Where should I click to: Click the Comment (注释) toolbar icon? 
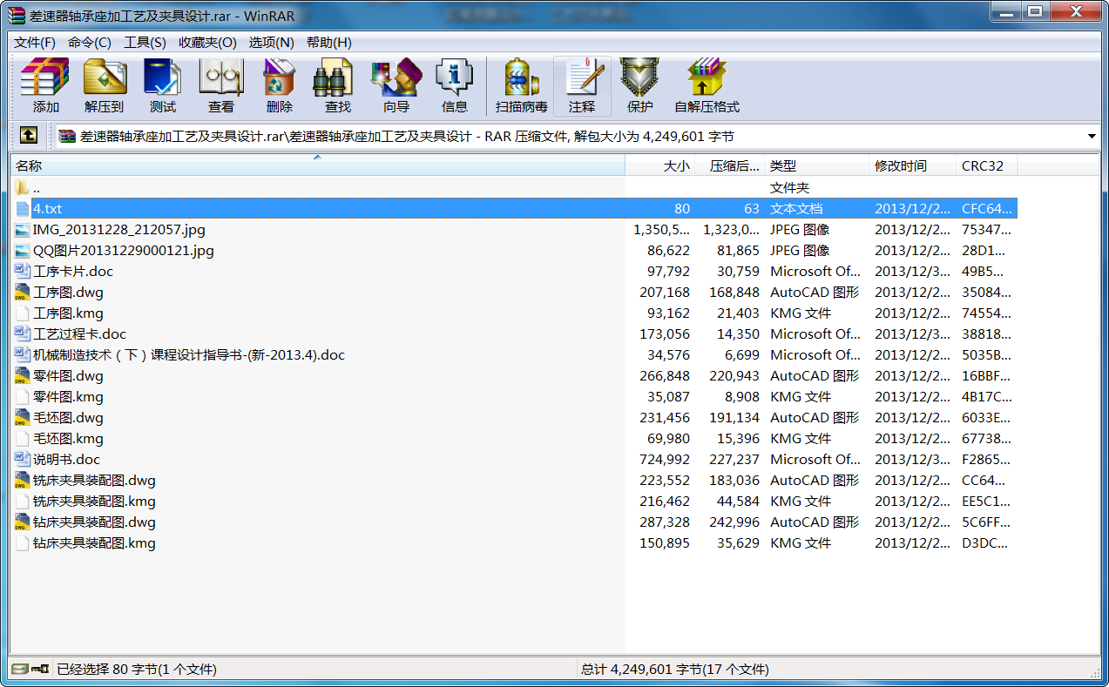click(582, 85)
